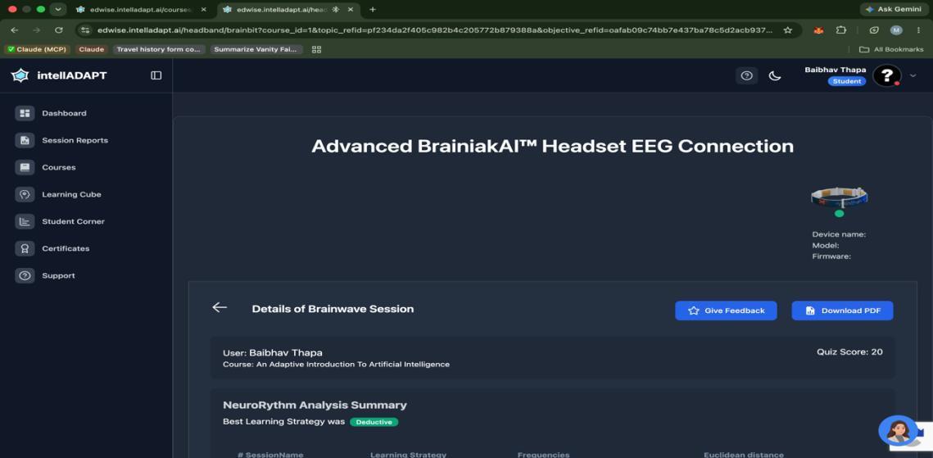The height and width of the screenshot is (458, 933).
Task: Open the Dashboard sidebar item
Action: point(64,113)
